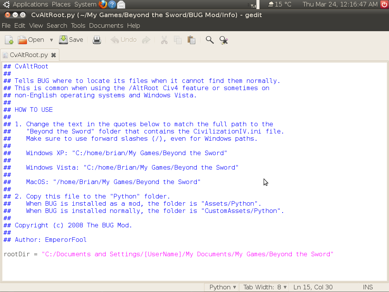Click the network signal indicator icon
The width and height of the screenshot is (389, 292).
pyautogui.click(x=253, y=5)
